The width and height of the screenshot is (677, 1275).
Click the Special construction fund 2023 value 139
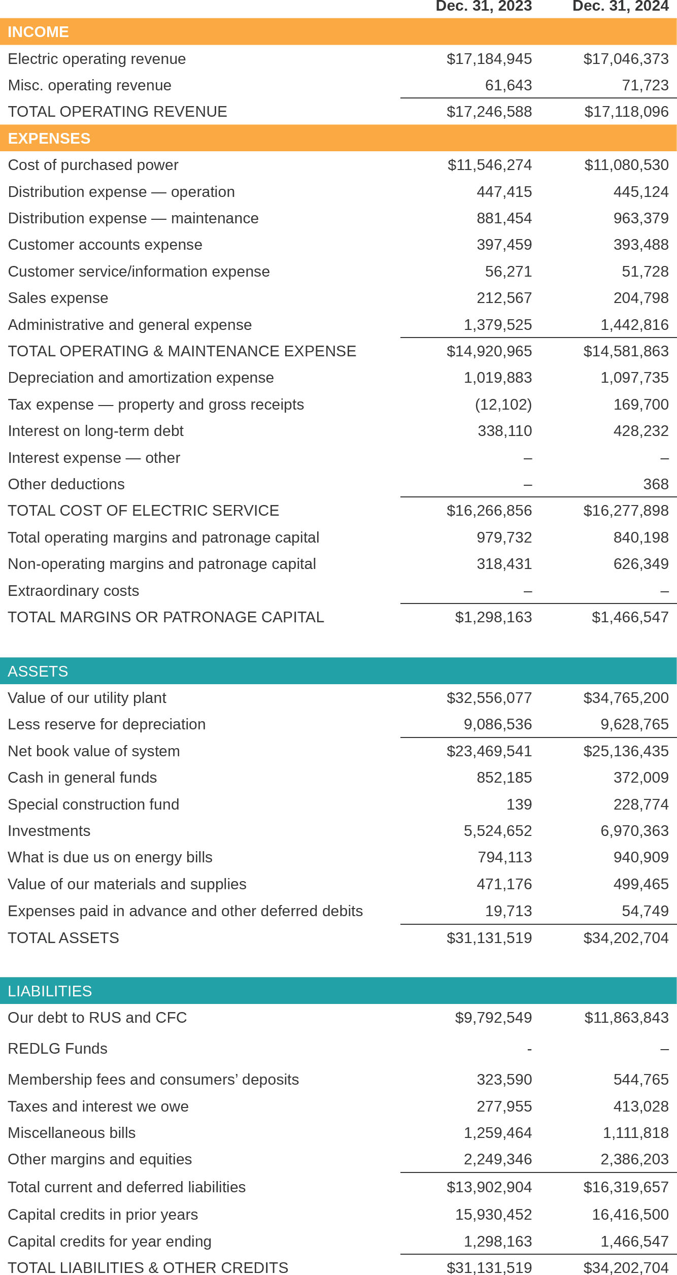click(519, 804)
